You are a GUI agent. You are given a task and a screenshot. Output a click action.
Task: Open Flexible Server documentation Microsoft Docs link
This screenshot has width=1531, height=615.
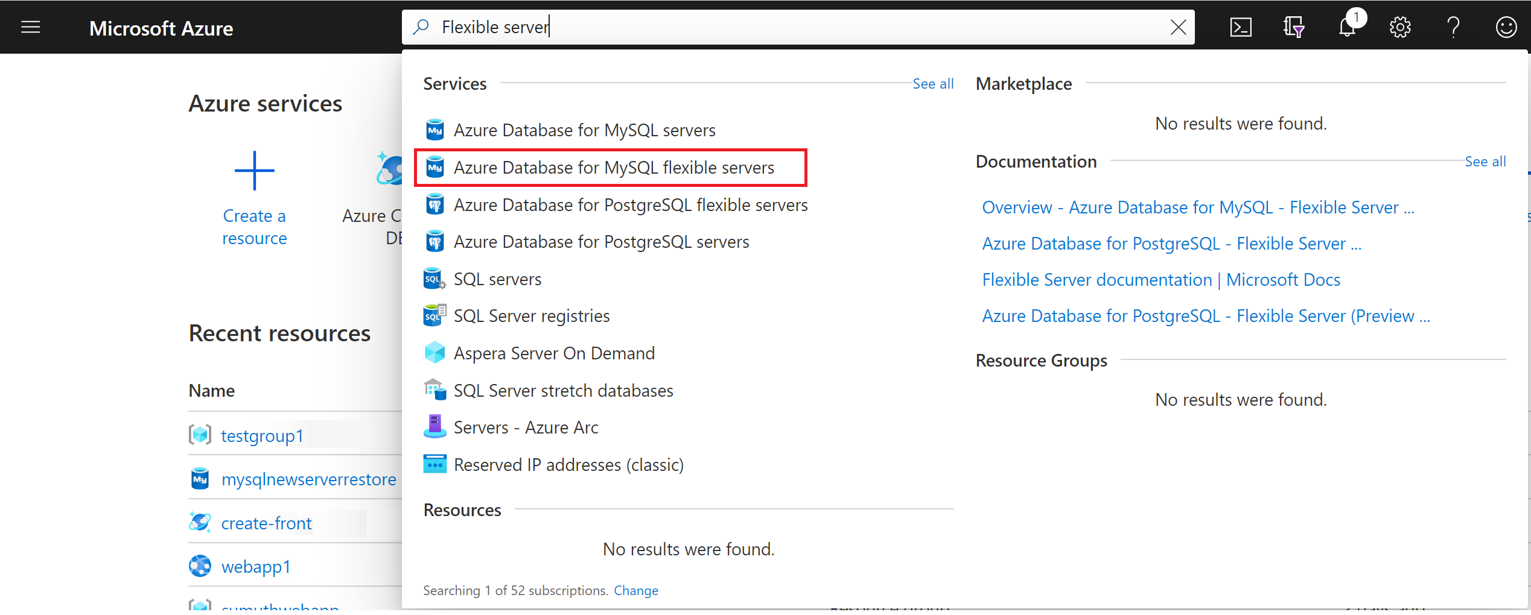(1160, 280)
